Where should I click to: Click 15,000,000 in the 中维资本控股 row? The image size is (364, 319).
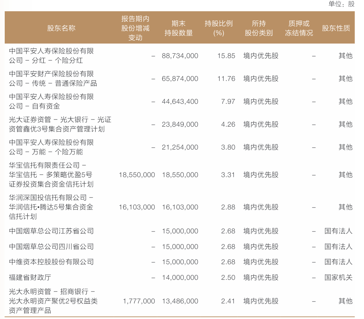(180, 262)
